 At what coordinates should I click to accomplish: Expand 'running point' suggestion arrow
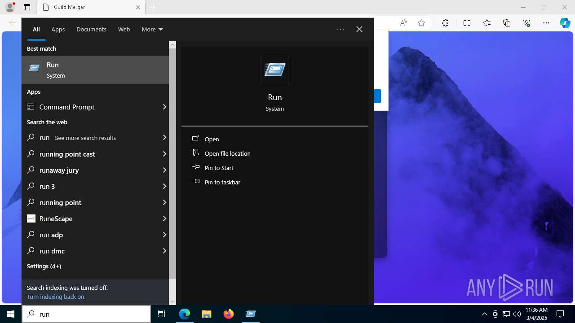(x=164, y=202)
